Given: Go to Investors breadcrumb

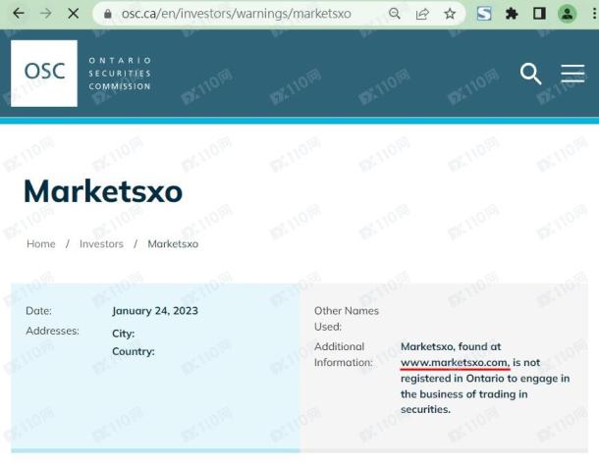Looking at the screenshot, I should [x=101, y=244].
